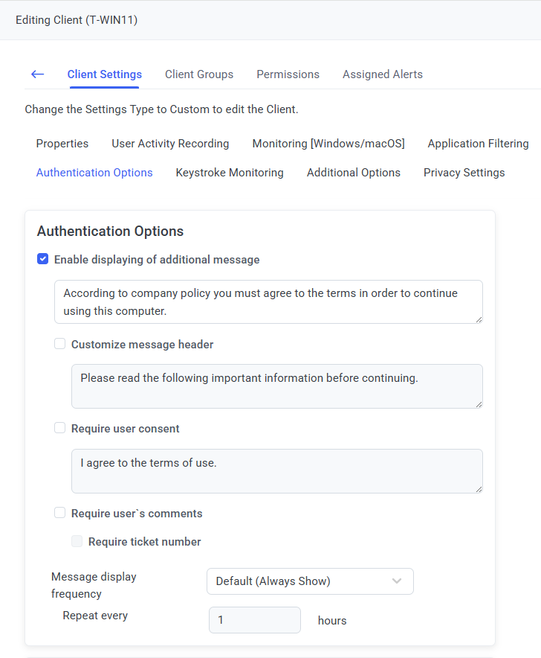
Task: Check Require user's comments option
Action: coord(60,513)
